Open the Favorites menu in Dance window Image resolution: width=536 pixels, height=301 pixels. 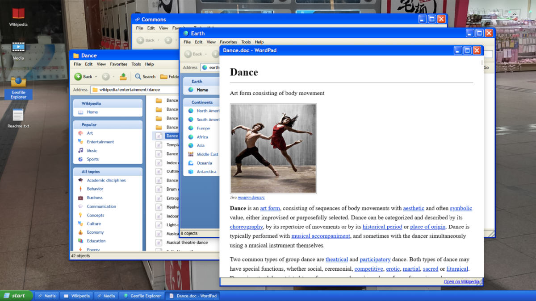coord(119,64)
